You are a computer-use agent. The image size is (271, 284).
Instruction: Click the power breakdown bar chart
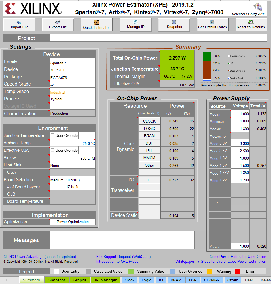coord(207,67)
